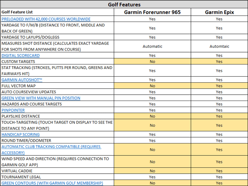Viewport: 248px width, 186px height.
Task: Click the Epix Yes cell for Custom Targets
Action: pyautogui.click(x=219, y=61)
